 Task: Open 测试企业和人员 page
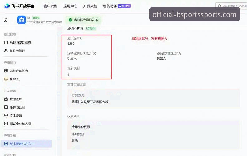coord(21,124)
